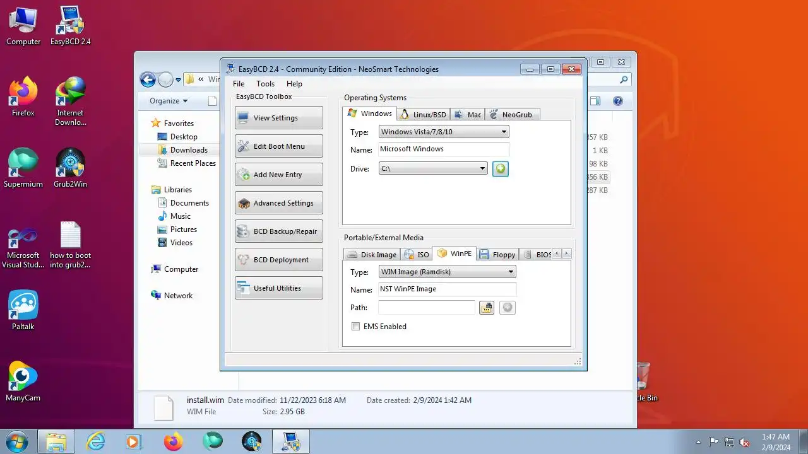Select Computer in Explorer navigation pane
Screen dimensions: 808x454
[181, 269]
